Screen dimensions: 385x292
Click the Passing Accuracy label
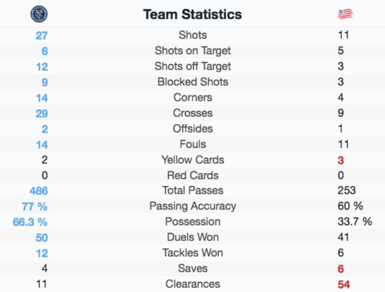193,206
